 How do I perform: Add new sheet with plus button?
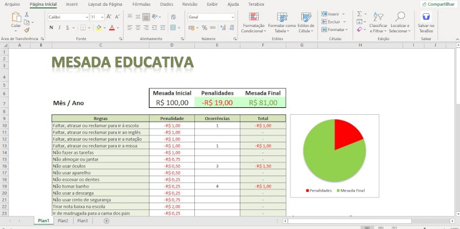[106, 221]
